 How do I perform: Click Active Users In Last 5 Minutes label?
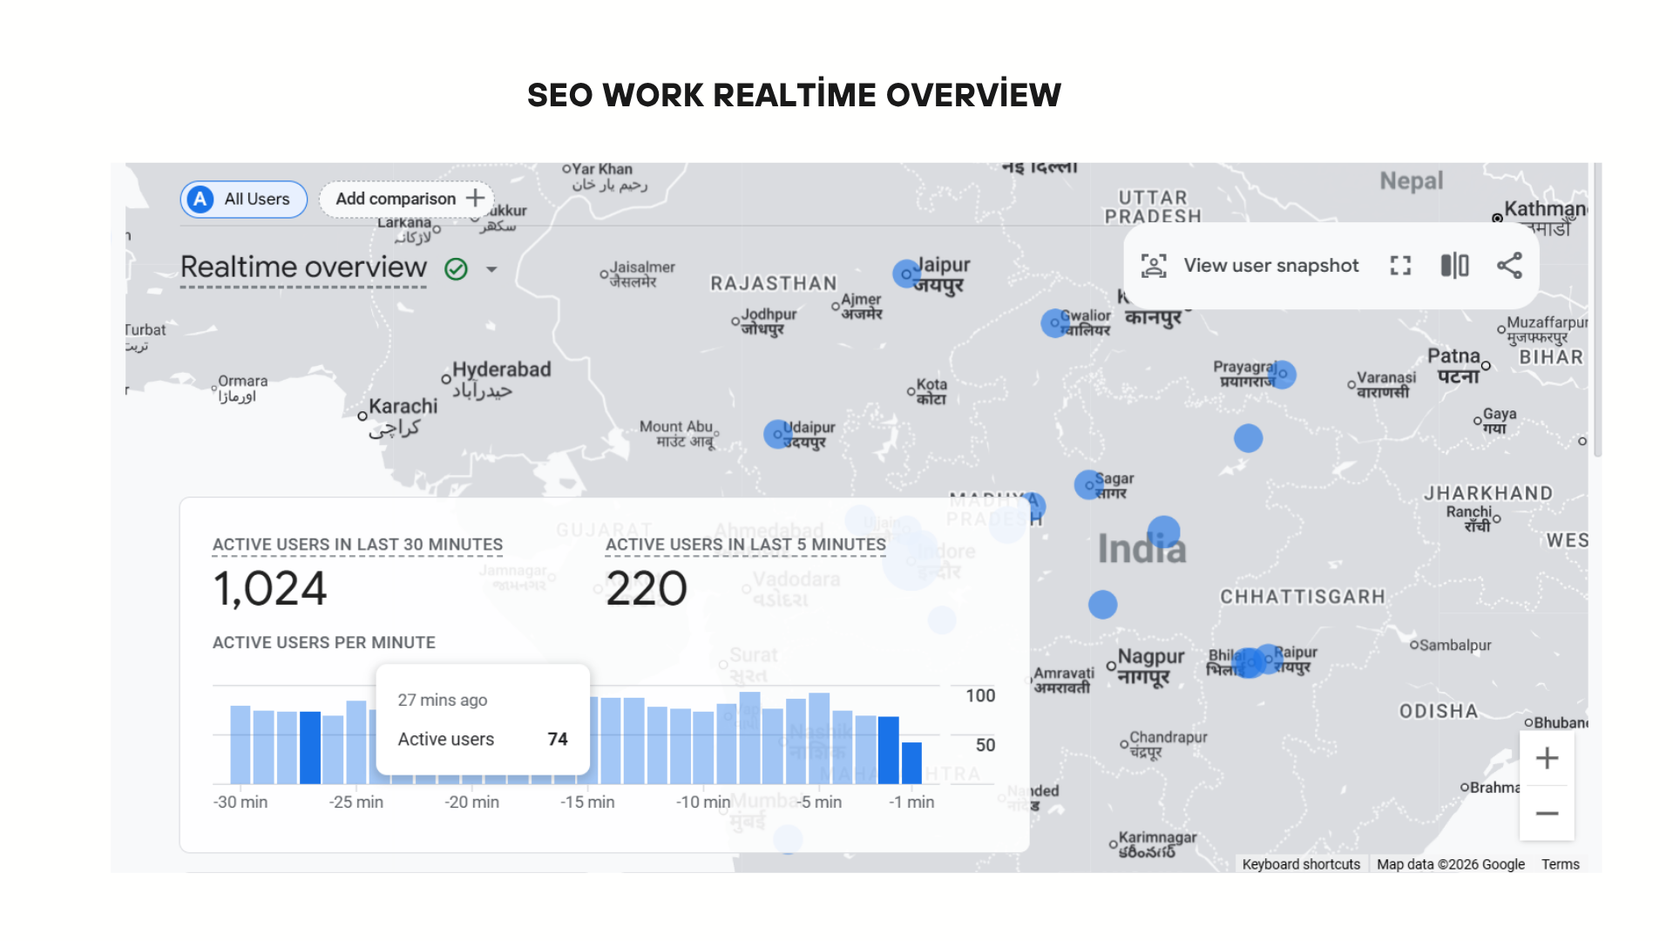click(746, 545)
